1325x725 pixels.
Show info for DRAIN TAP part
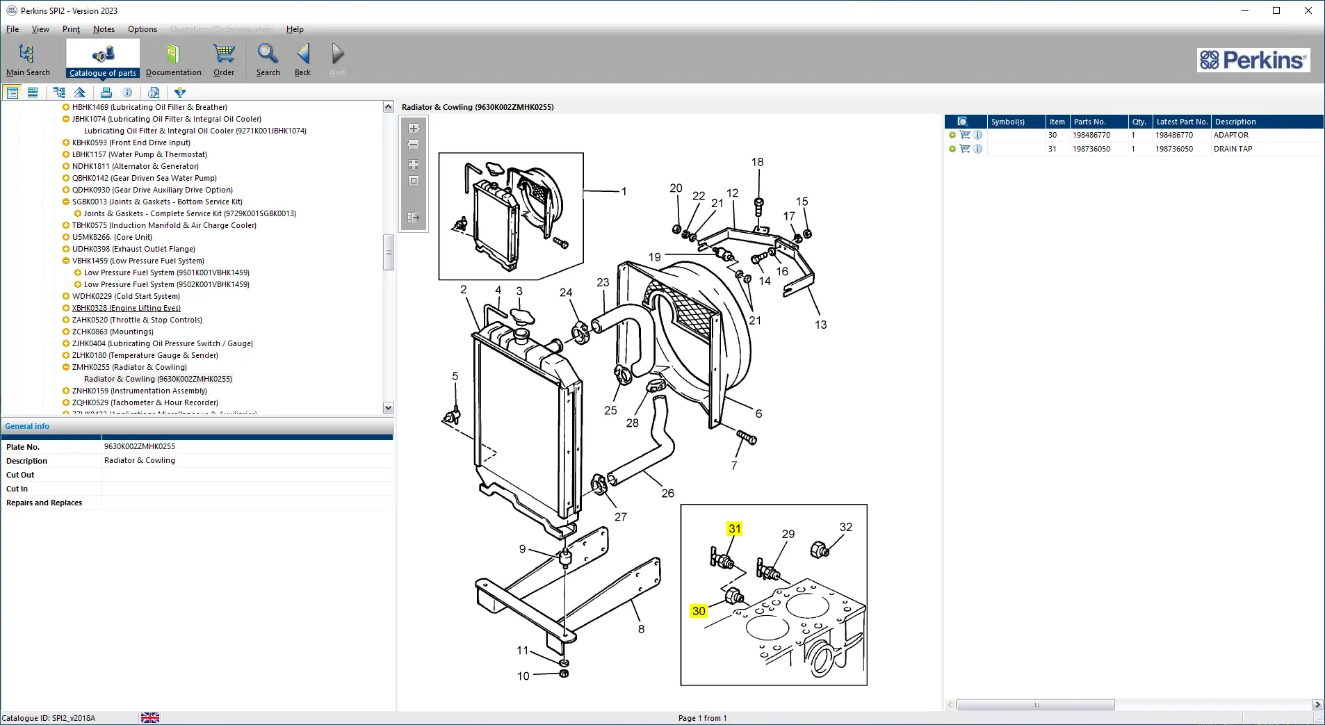(x=977, y=149)
